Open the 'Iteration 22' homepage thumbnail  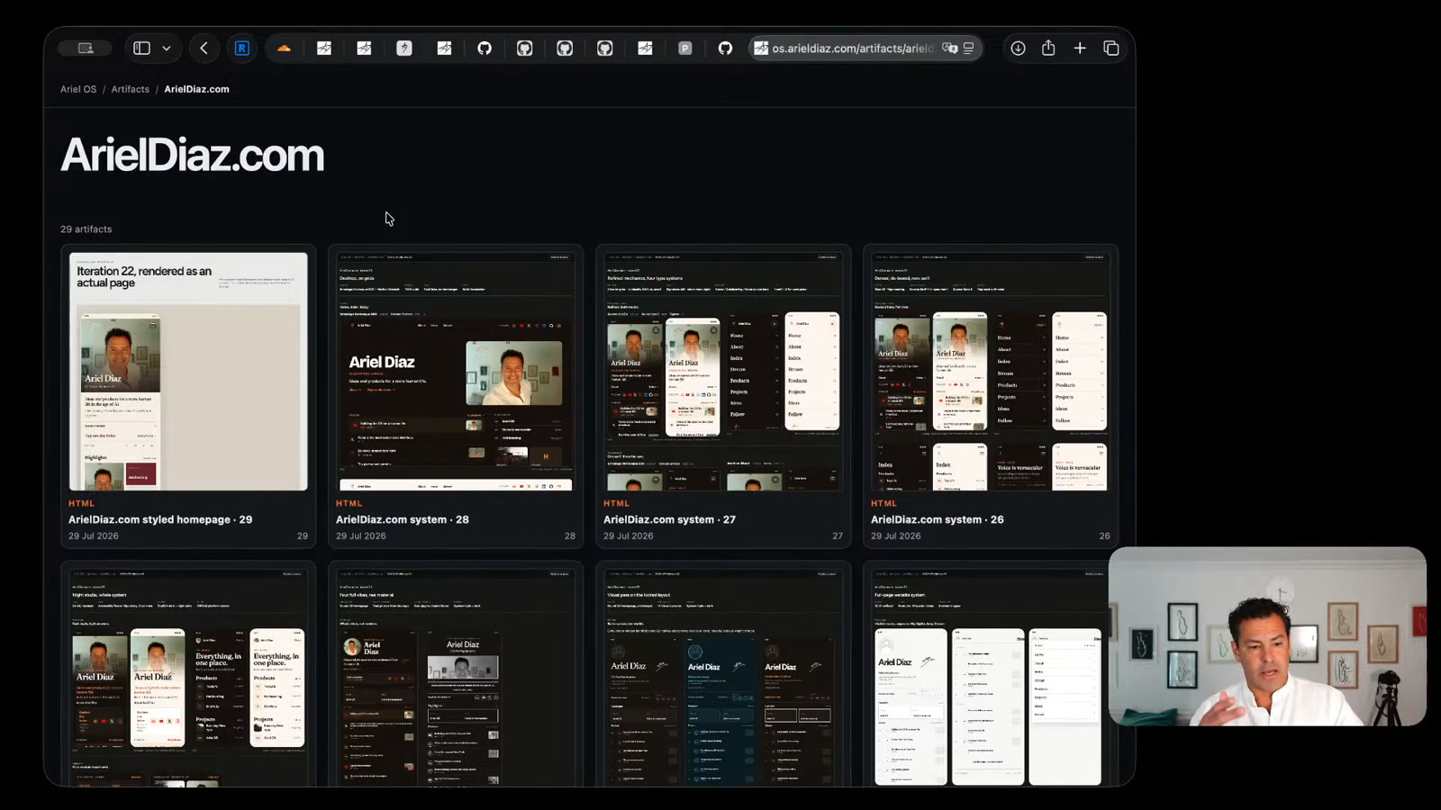click(x=188, y=372)
